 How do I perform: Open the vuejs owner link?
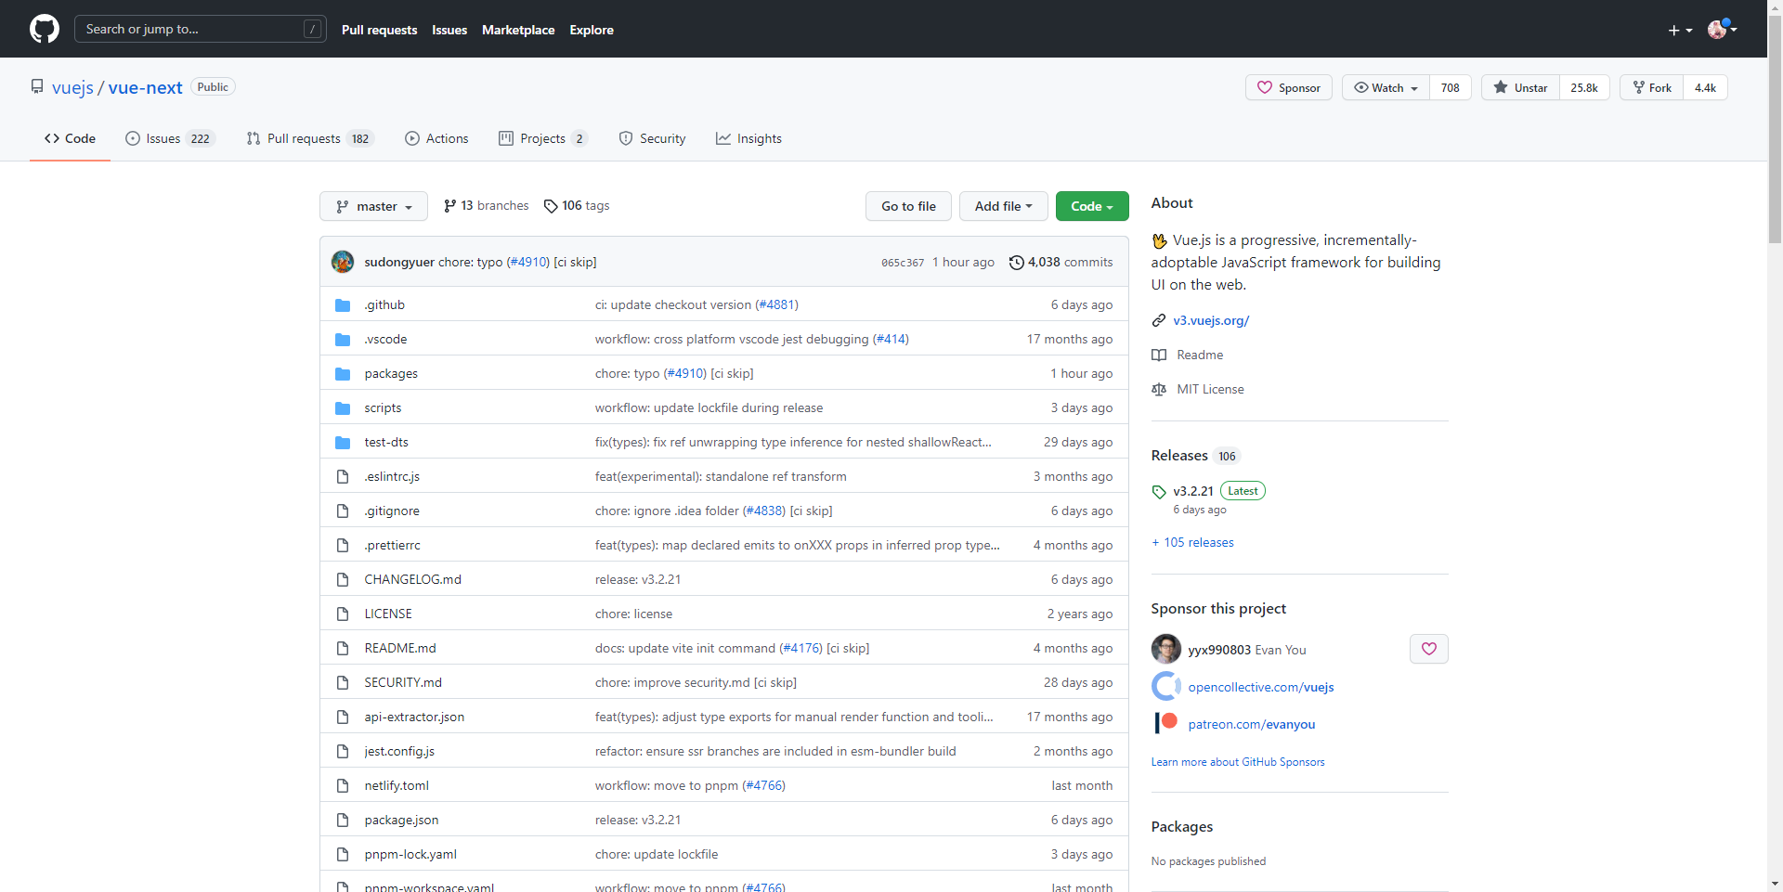(72, 87)
